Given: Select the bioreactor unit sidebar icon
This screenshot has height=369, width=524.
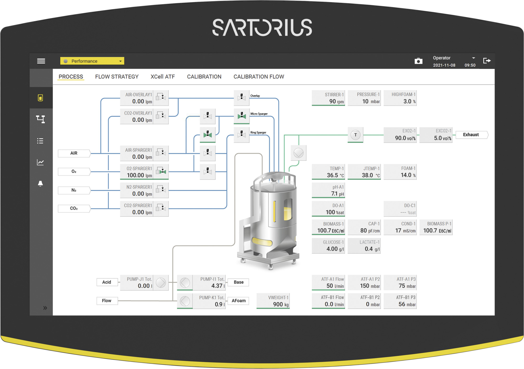Looking at the screenshot, I should point(40,98).
